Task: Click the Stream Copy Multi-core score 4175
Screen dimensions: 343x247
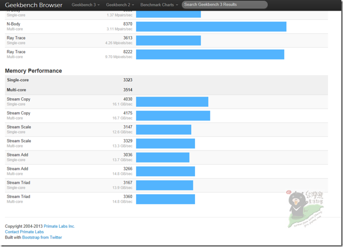Action: (x=128, y=113)
